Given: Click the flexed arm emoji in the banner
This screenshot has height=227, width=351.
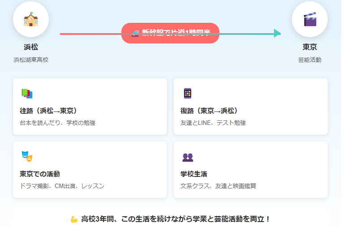Looking at the screenshot, I should point(74,219).
